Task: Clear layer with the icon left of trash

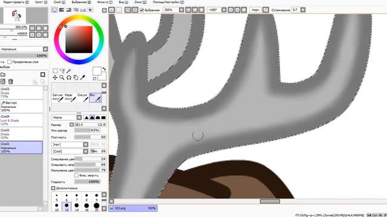Action: click(3, 81)
